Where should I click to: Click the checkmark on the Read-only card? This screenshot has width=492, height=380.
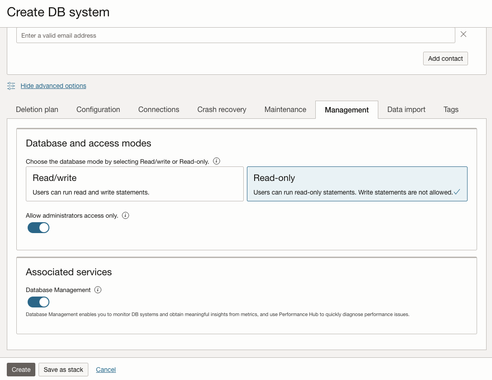(457, 192)
